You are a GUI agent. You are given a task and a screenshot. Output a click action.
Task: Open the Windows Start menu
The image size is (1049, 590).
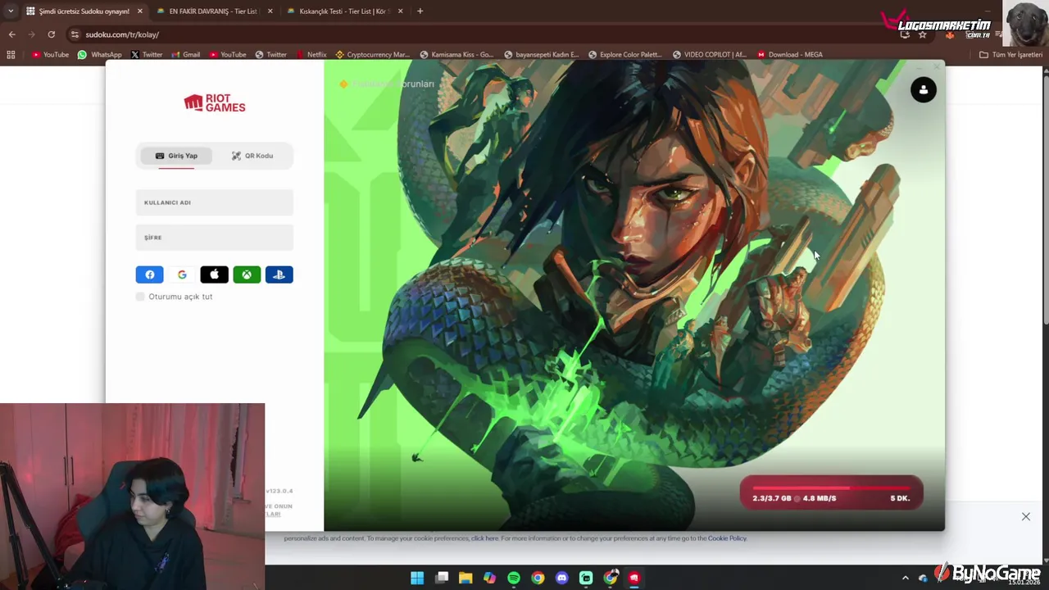tap(417, 578)
